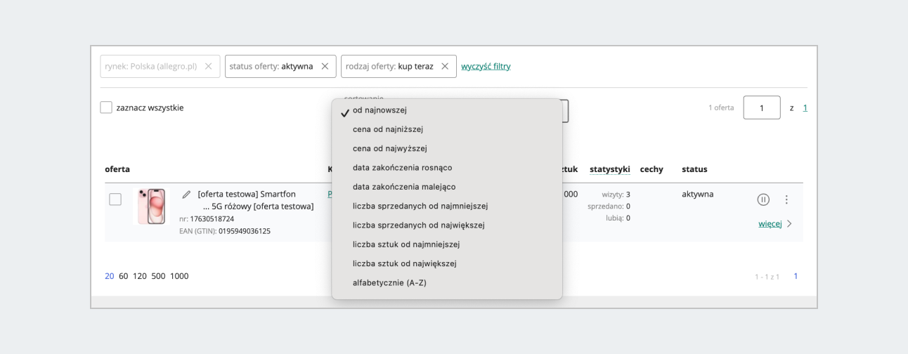Show 60 offers per page
The height and width of the screenshot is (354, 908).
click(124, 276)
